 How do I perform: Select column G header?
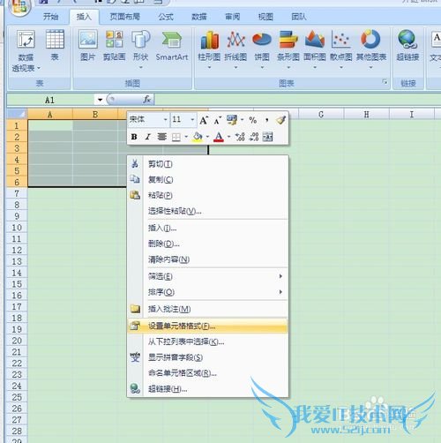(321, 114)
